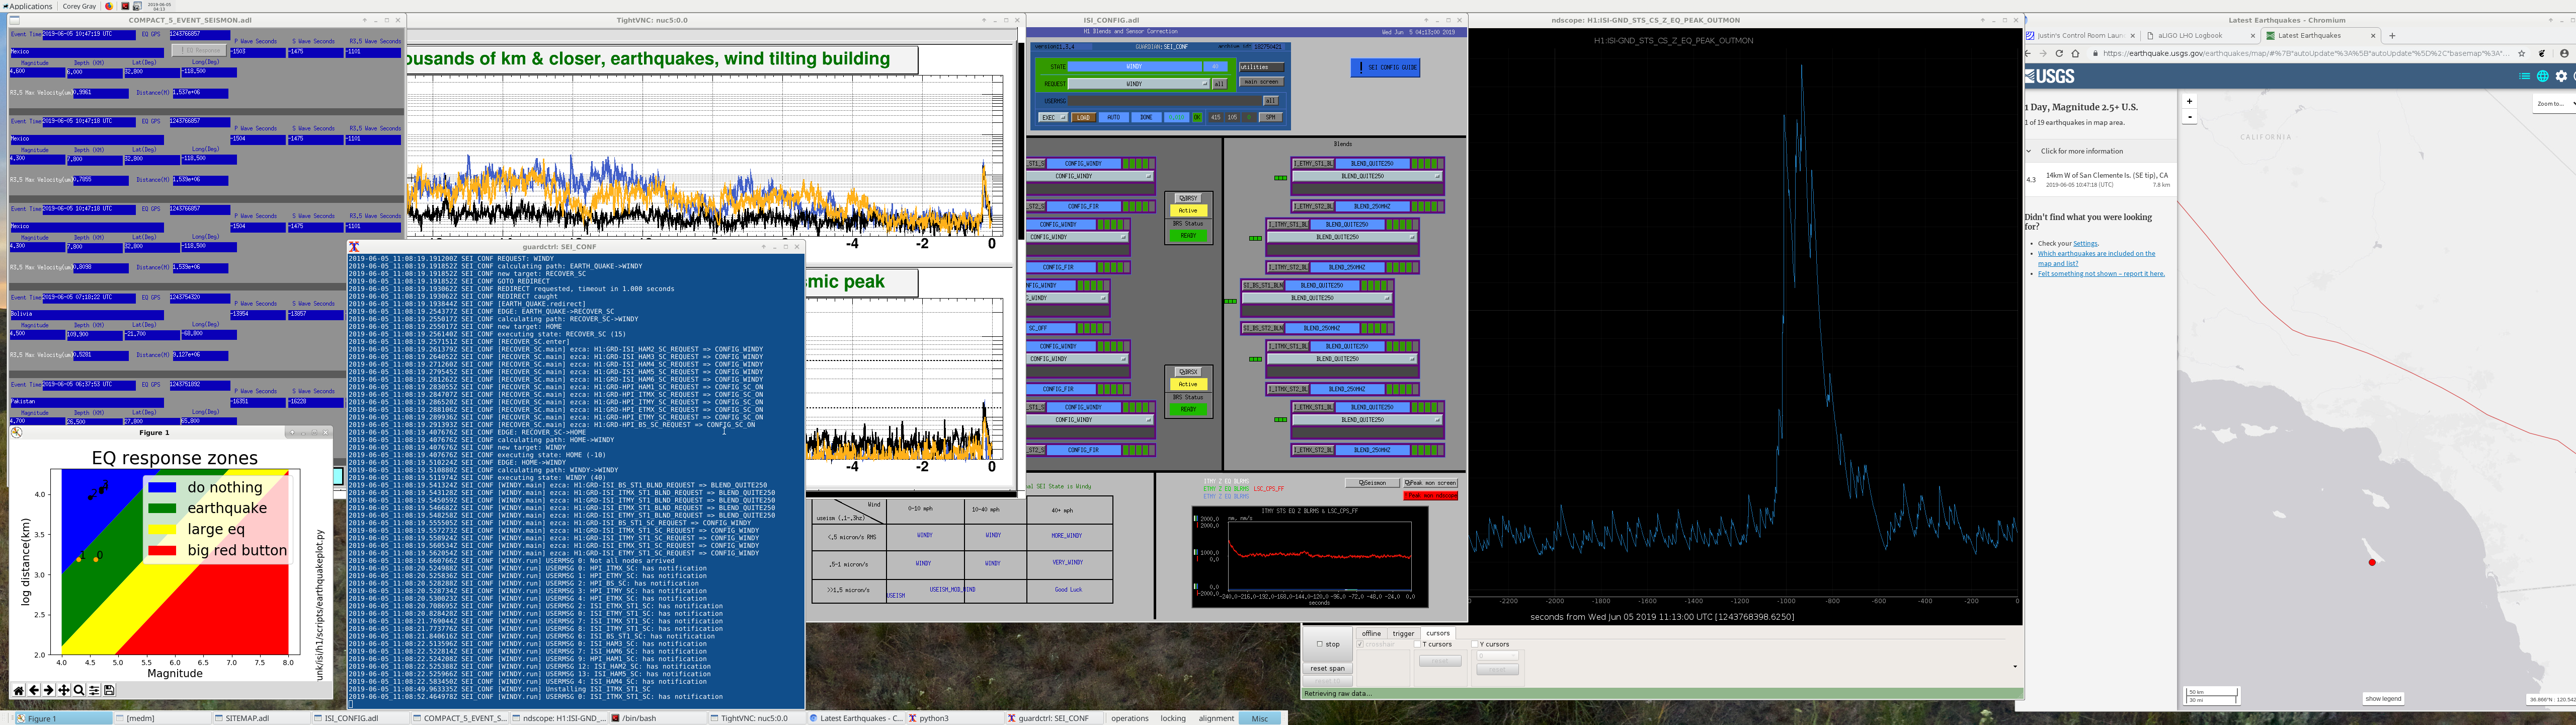
Task: Click the red earthquake marker on the map
Action: point(2372,562)
